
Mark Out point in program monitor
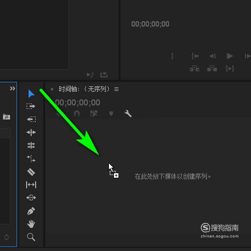(x=172, y=56)
